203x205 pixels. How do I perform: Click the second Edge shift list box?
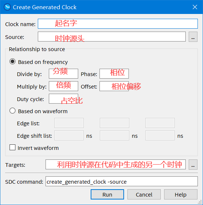coord(115,135)
